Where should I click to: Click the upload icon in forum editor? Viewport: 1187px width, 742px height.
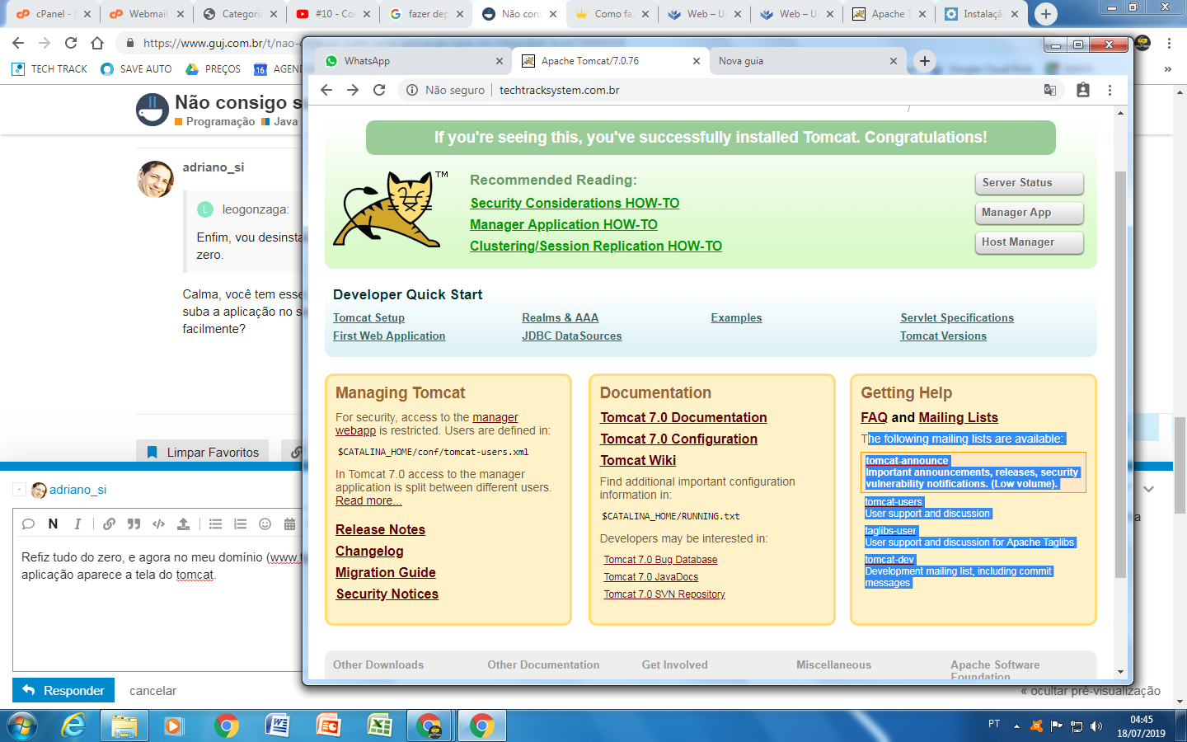183,524
